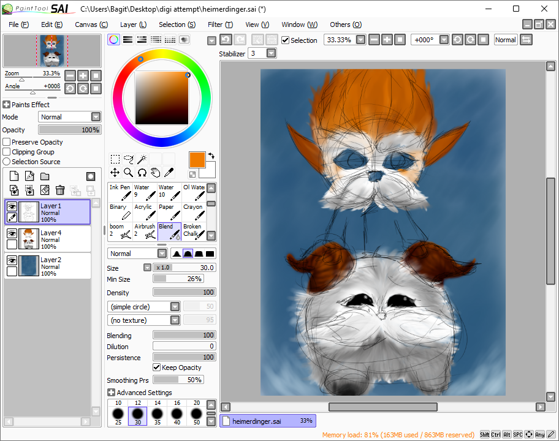Reset zoom in navigator panel
Viewport: 559px width, 441px height.
click(x=96, y=75)
